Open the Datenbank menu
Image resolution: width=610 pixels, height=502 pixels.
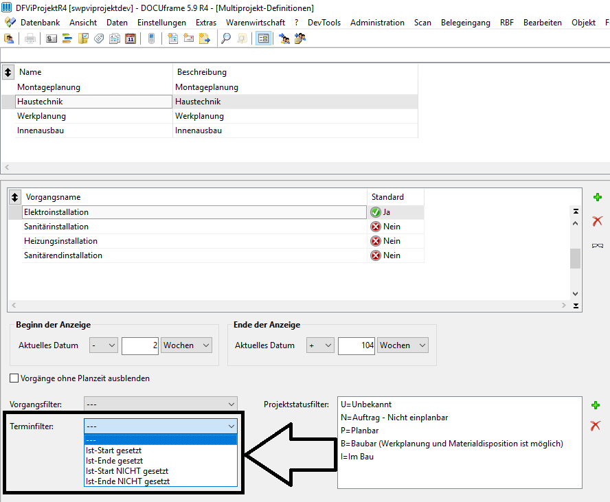pyautogui.click(x=40, y=23)
